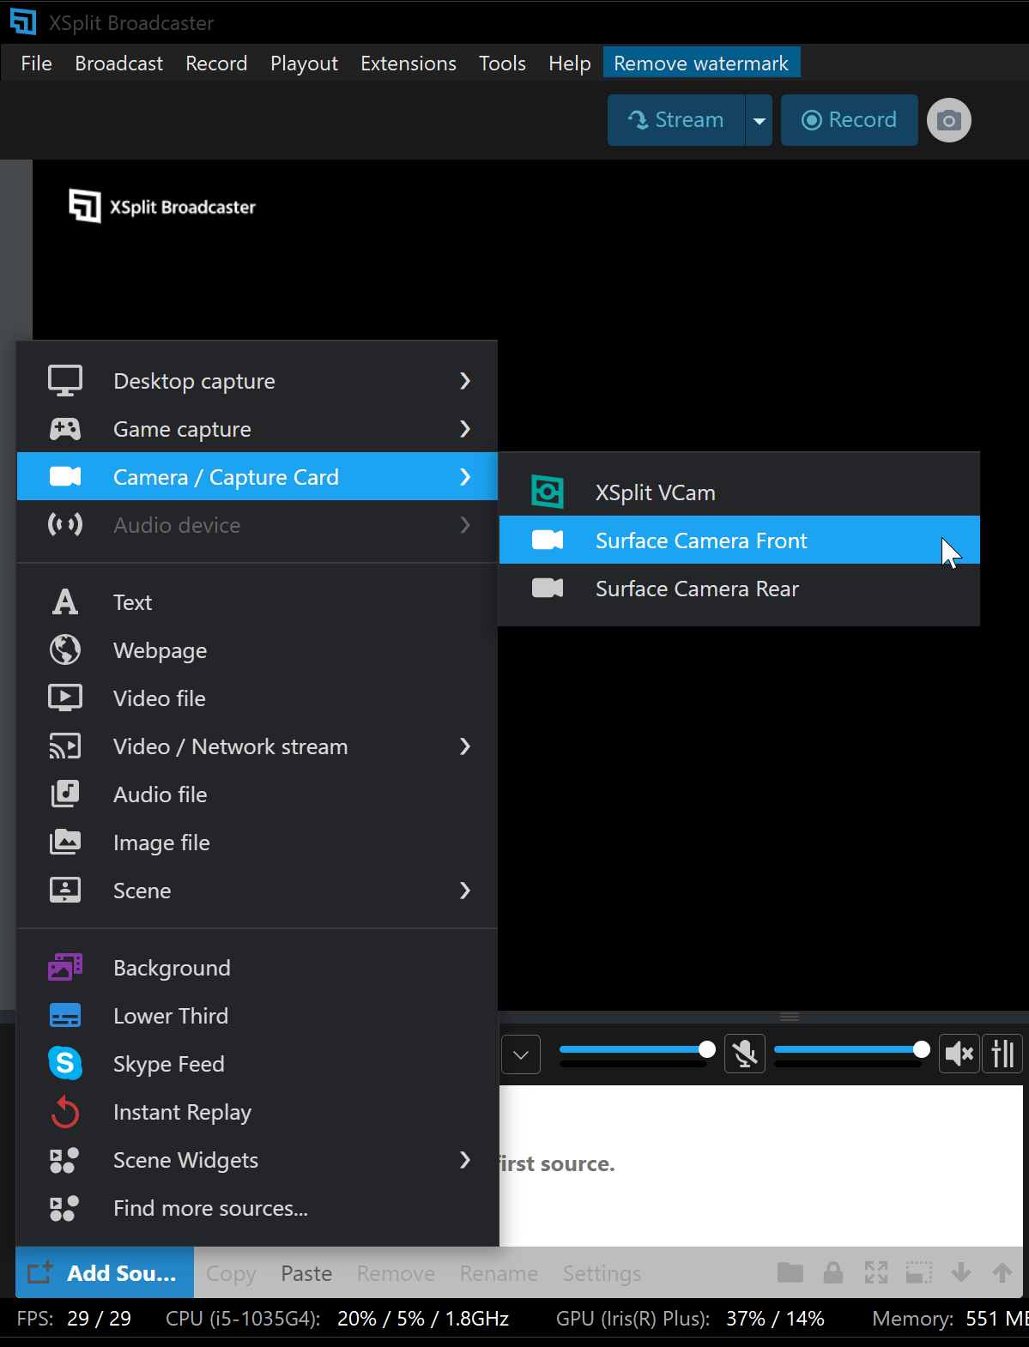Toggle system speaker mute button
This screenshot has width=1029, height=1347.
click(x=959, y=1053)
